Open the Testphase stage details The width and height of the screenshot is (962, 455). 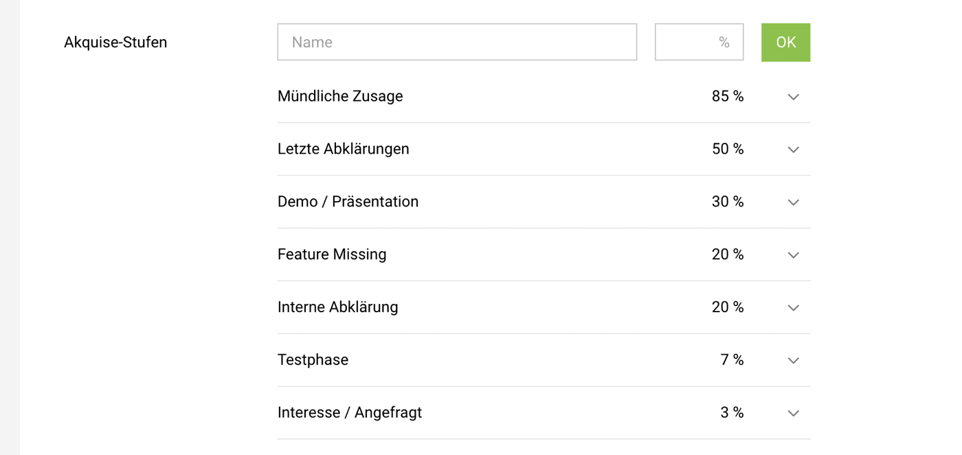tap(793, 360)
